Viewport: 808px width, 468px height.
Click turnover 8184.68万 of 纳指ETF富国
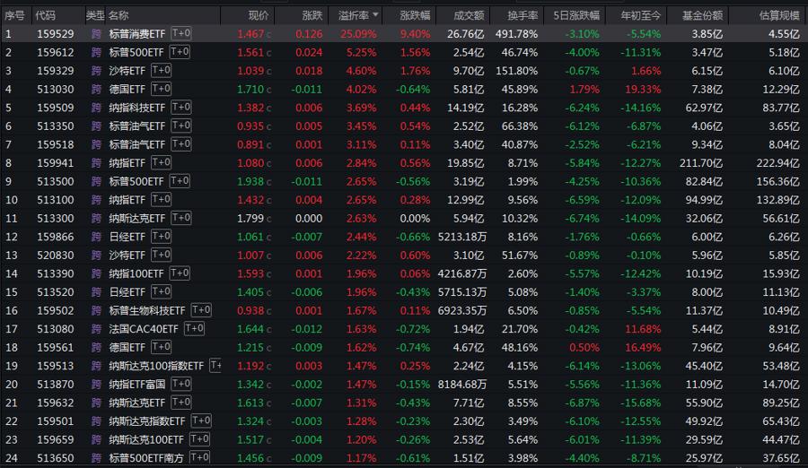[462, 385]
